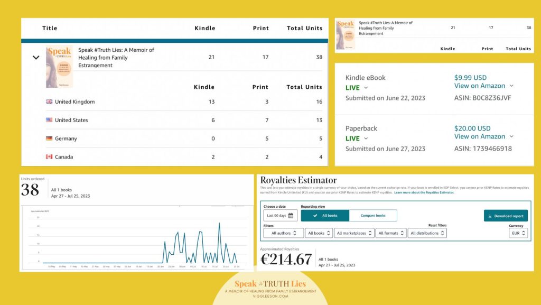Viewport: 541px width, 305px height.
Task: Click ASIN B0C8Z36JVF text
Action: point(483,98)
